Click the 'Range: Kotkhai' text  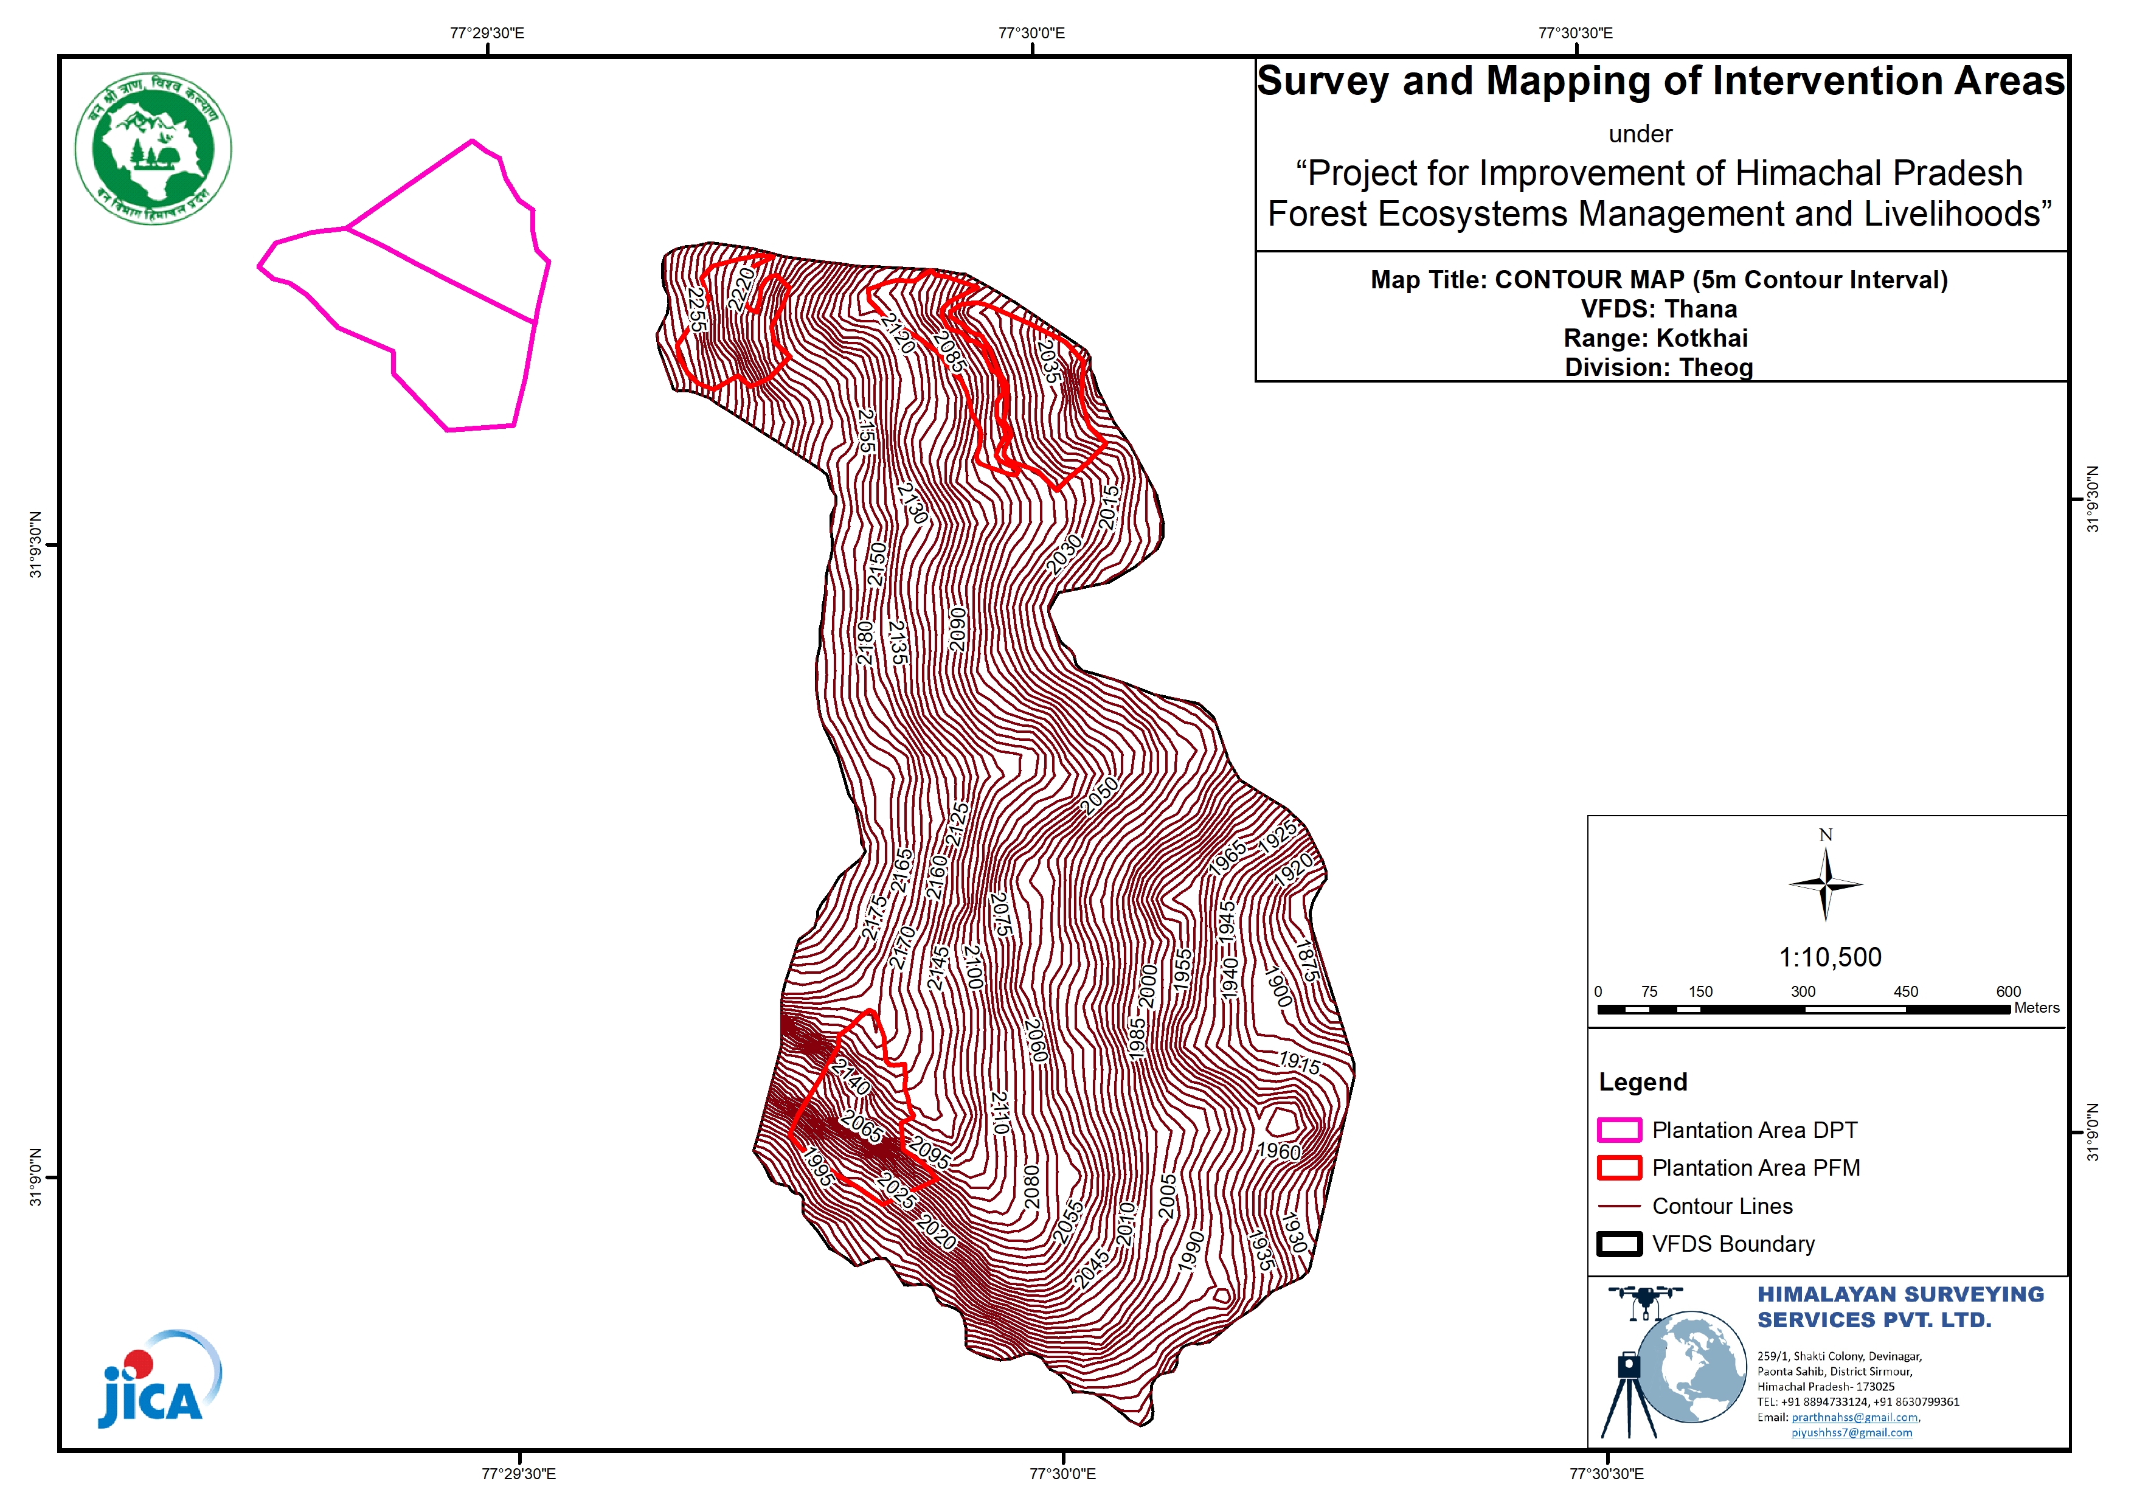[1655, 338]
